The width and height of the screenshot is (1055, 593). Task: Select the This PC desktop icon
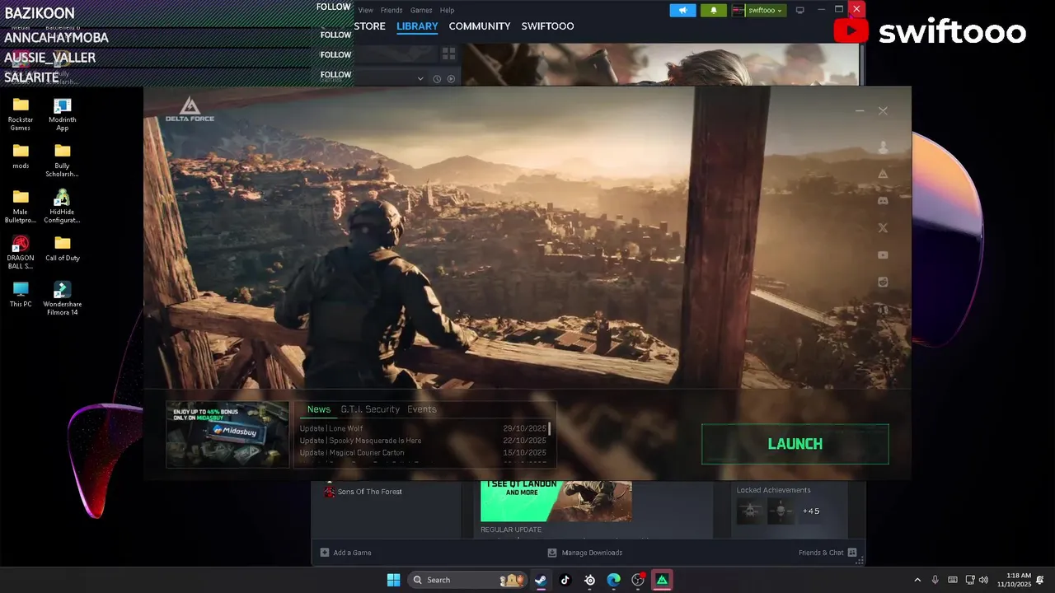(x=21, y=294)
